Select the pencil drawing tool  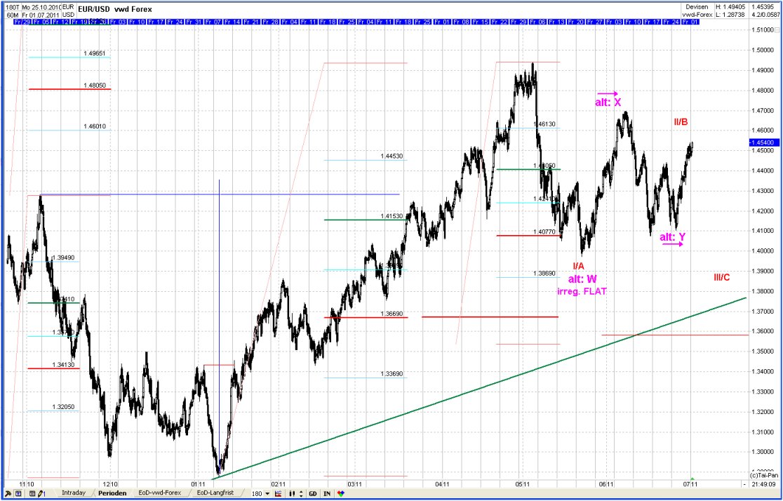[x=40, y=493]
